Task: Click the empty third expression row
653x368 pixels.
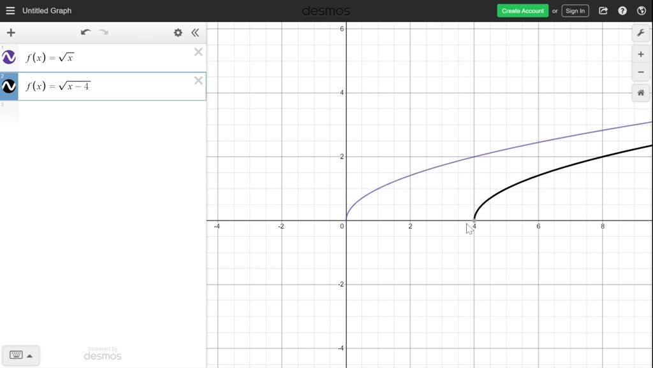Action: pos(103,111)
